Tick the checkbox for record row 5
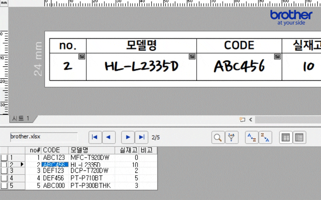 (x=4, y=186)
